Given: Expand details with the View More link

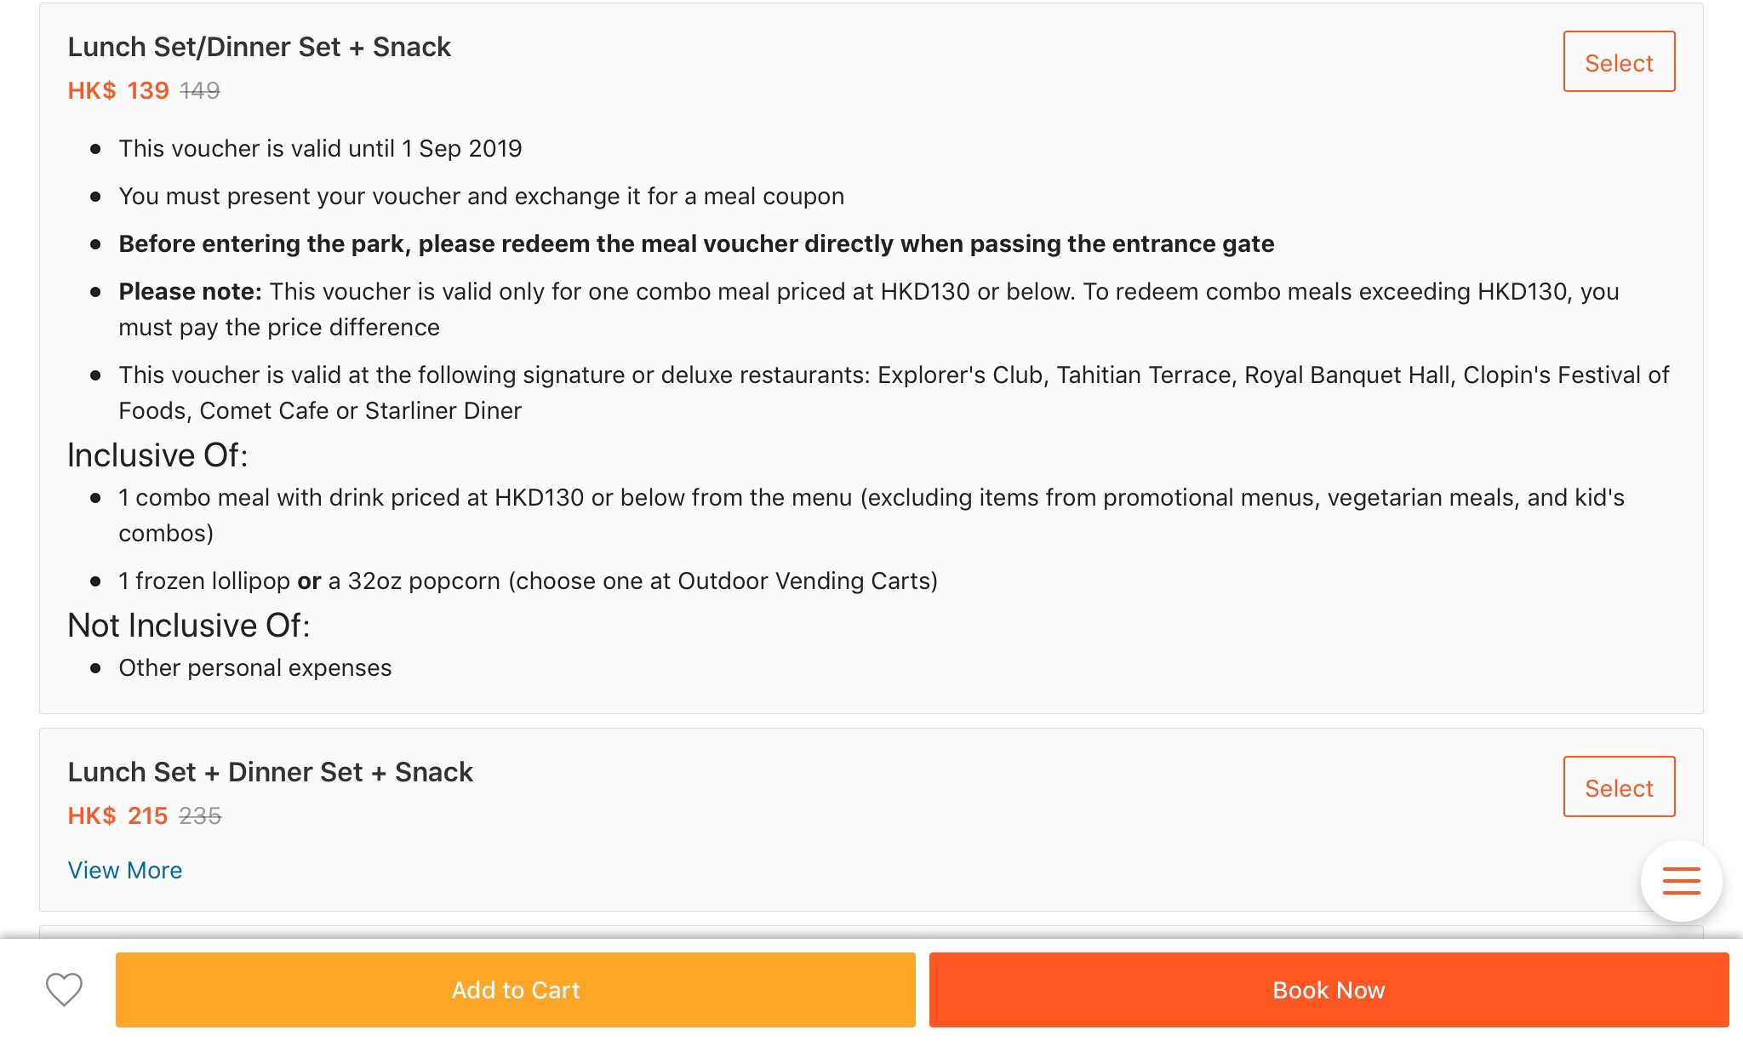Looking at the screenshot, I should pyautogui.click(x=125, y=870).
